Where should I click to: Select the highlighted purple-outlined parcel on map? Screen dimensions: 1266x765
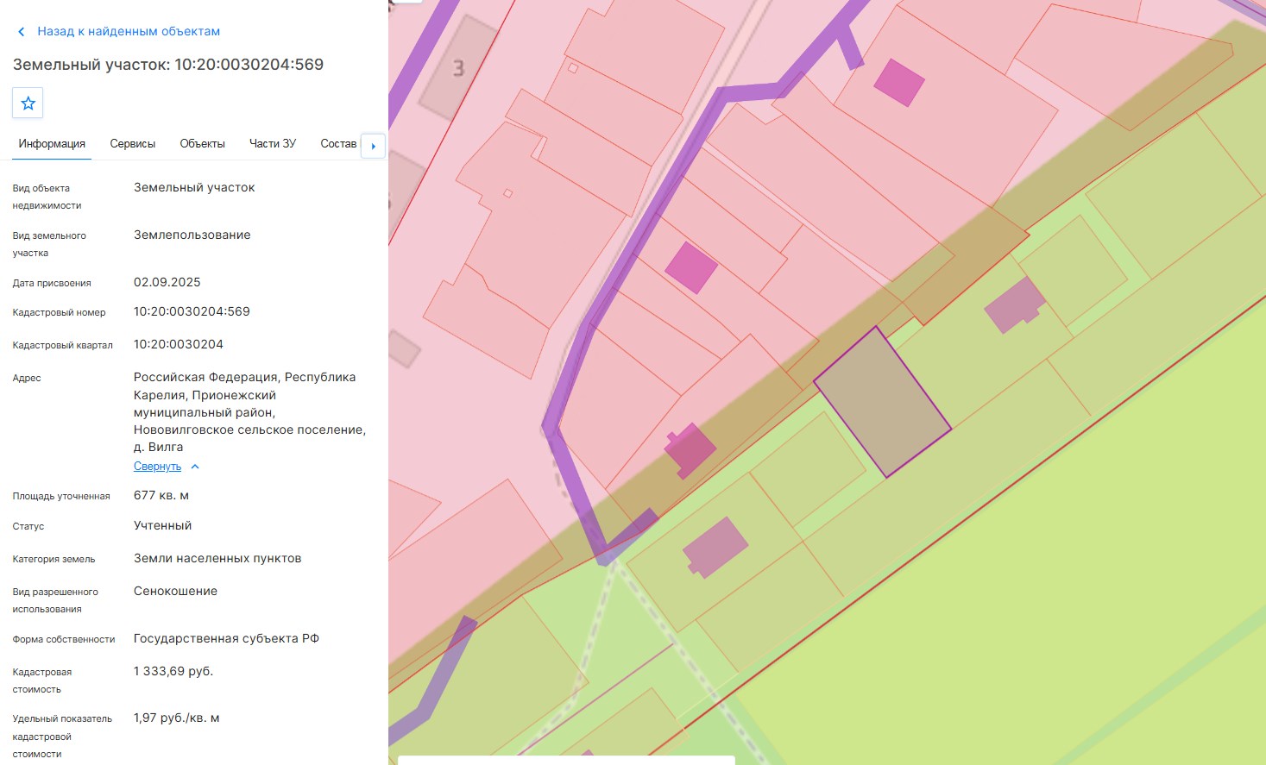point(882,402)
